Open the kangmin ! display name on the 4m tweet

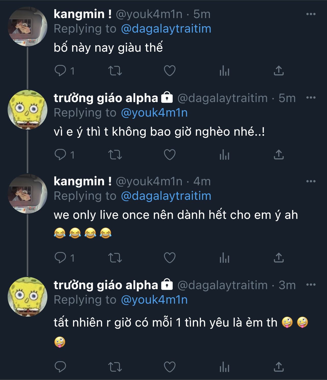(x=83, y=181)
